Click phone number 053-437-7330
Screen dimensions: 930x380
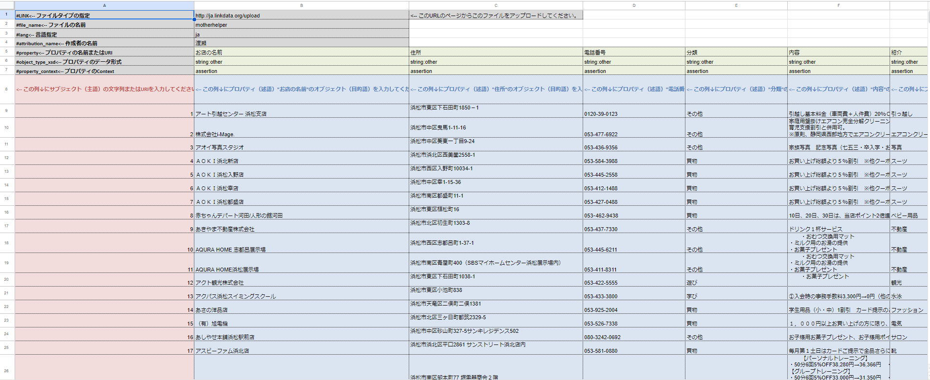pyautogui.click(x=634, y=226)
